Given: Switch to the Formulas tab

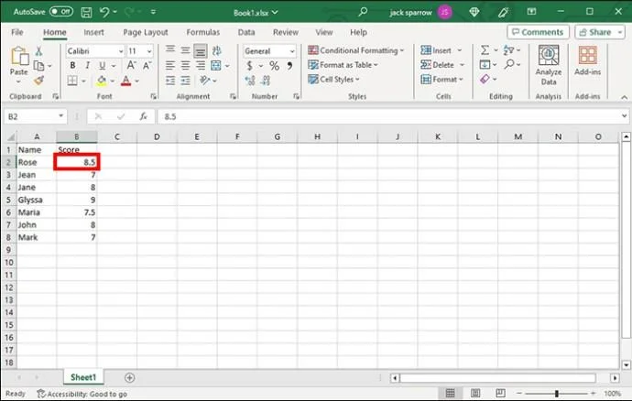Looking at the screenshot, I should 202,32.
